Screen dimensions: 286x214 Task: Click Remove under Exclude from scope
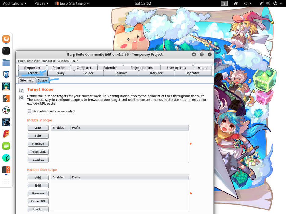point(38,193)
